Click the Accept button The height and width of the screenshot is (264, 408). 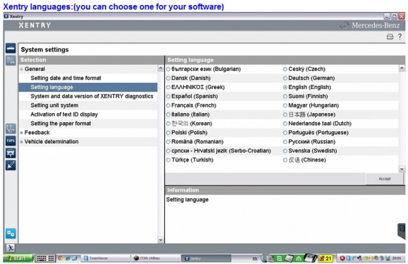[384, 179]
